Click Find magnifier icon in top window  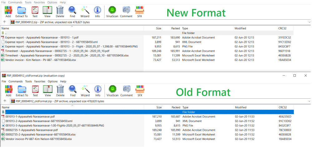tap(72, 12)
